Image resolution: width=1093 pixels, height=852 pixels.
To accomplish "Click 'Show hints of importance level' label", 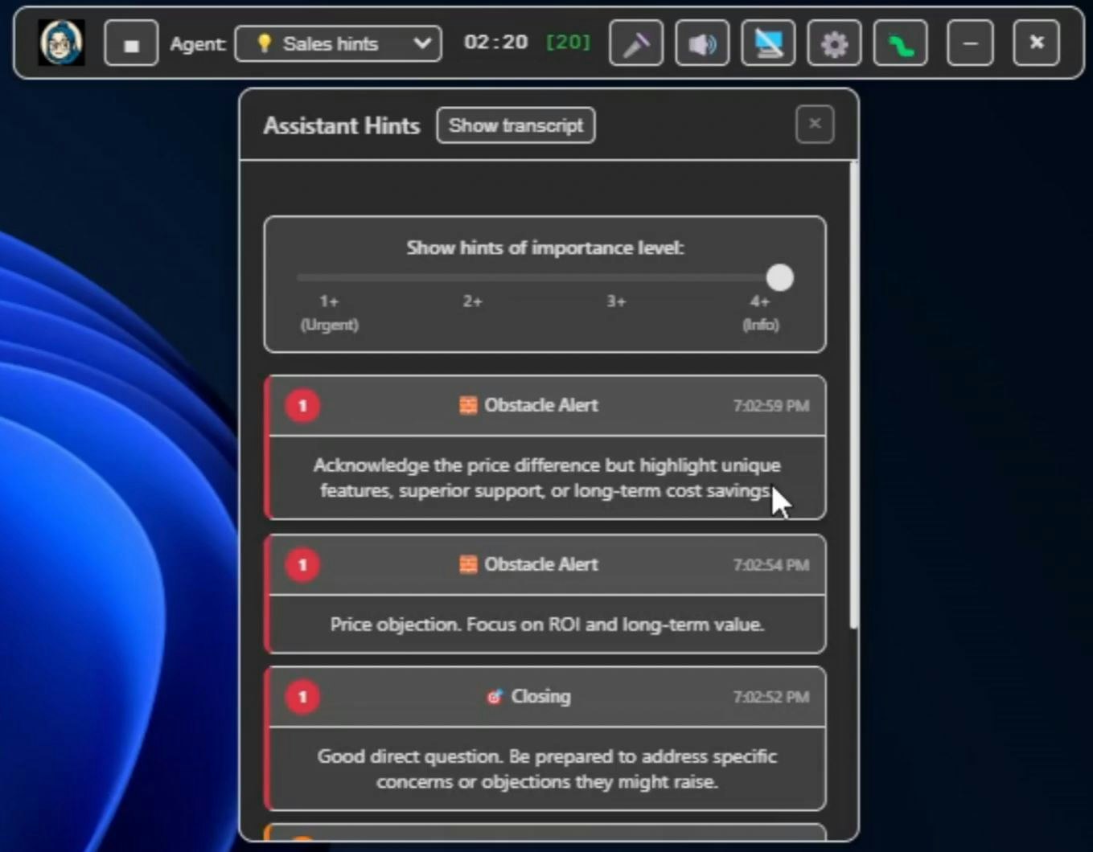I will pyautogui.click(x=545, y=248).
